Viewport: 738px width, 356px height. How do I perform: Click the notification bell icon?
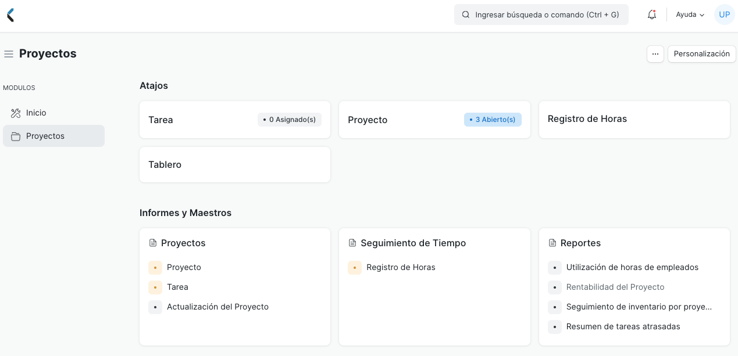651,15
